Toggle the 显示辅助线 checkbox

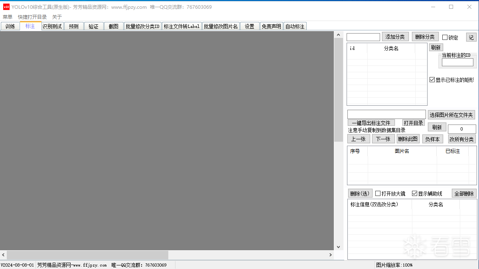414,194
